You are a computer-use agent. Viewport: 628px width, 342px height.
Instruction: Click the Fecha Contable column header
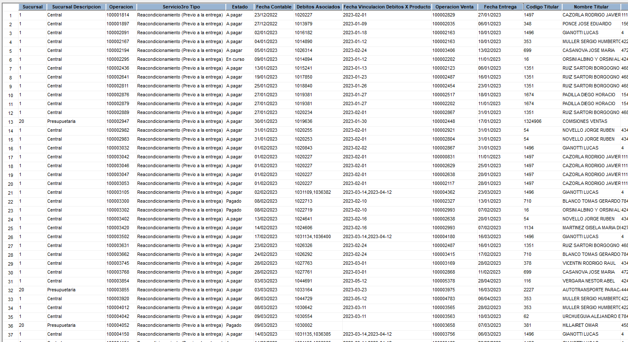pos(273,7)
